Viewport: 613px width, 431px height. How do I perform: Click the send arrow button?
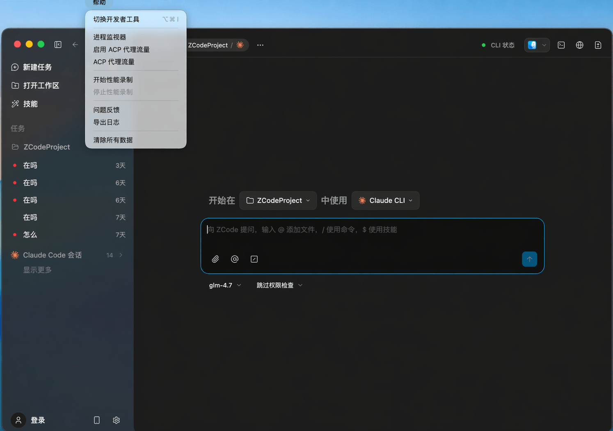pos(529,259)
